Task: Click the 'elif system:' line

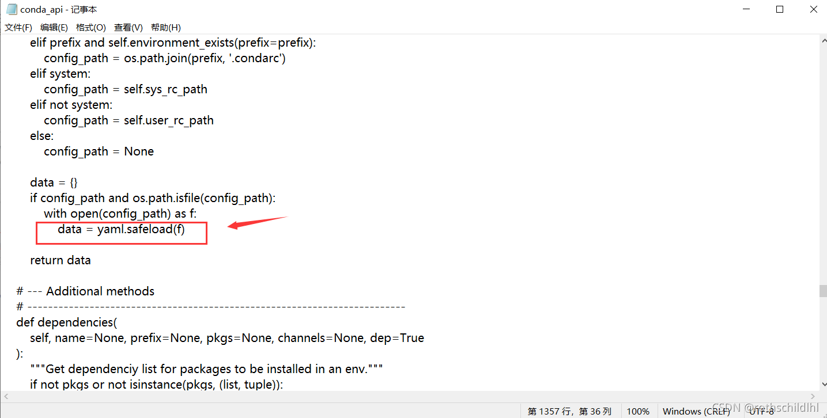Action: pos(61,74)
